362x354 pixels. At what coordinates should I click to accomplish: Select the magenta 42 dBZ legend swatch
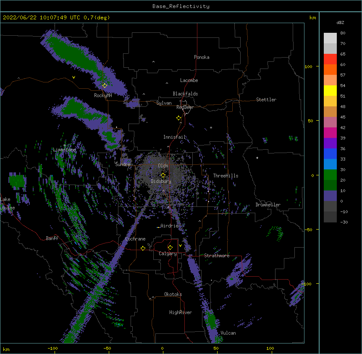click(330, 132)
